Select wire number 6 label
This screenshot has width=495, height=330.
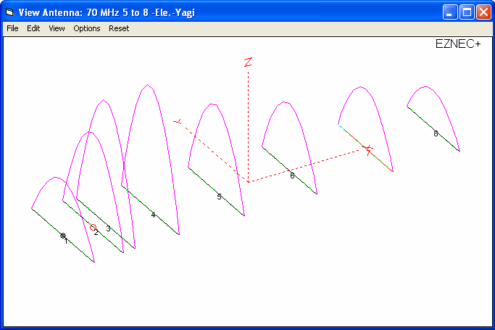292,176
